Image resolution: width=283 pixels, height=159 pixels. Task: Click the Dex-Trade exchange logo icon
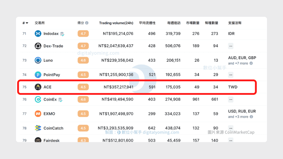(38, 46)
